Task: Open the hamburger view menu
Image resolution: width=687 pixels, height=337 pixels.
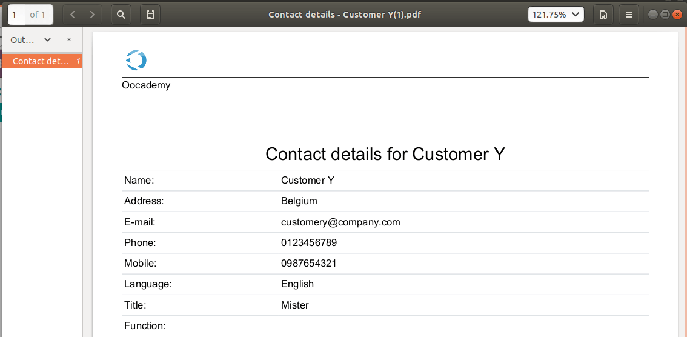Action: tap(629, 15)
